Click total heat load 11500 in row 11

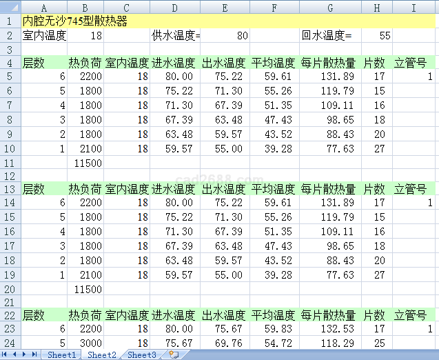[x=85, y=163]
